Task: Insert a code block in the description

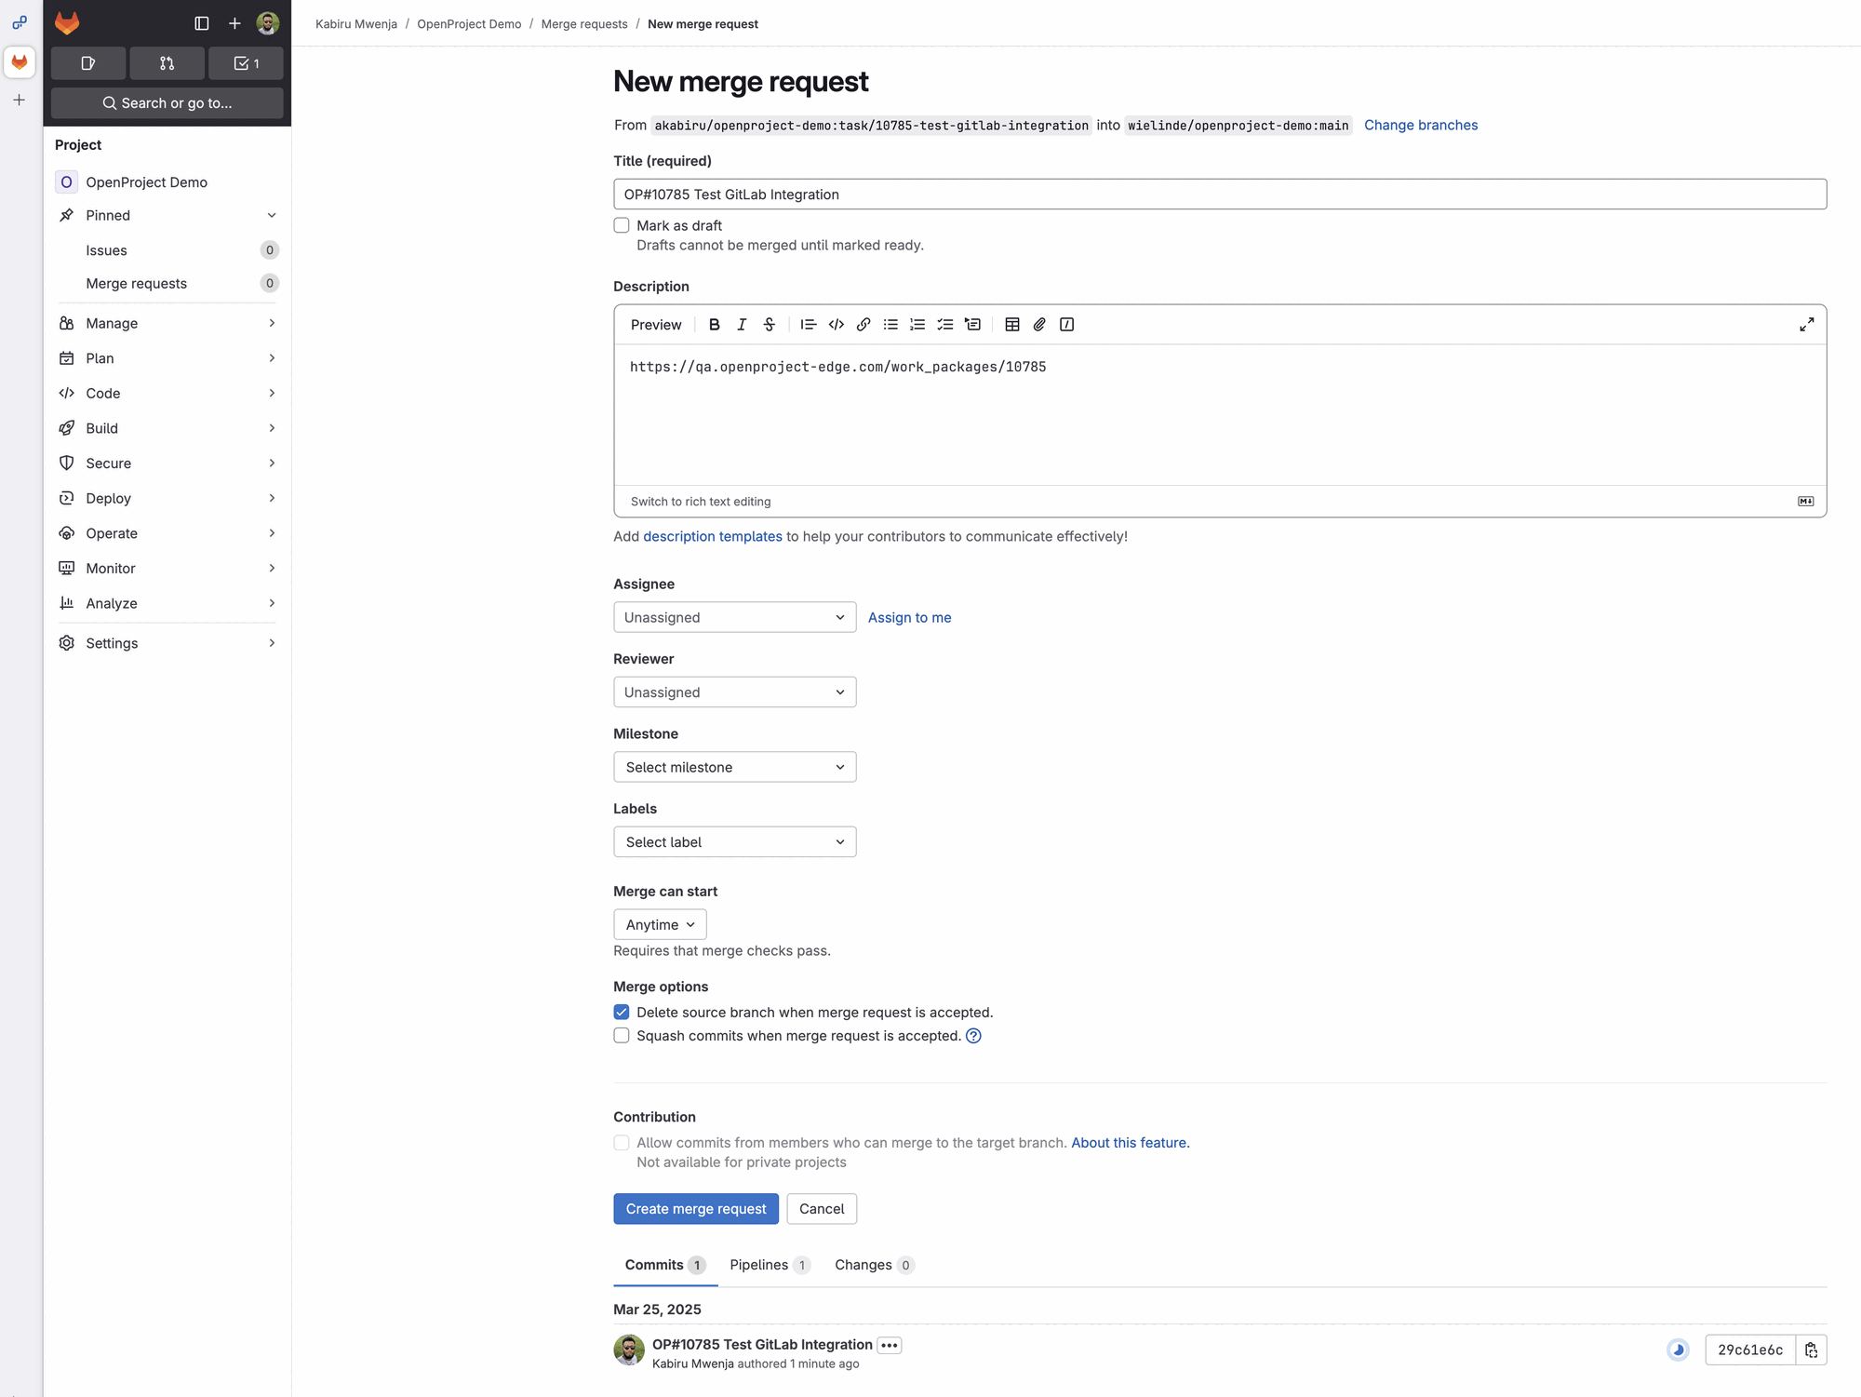Action: coord(835,325)
